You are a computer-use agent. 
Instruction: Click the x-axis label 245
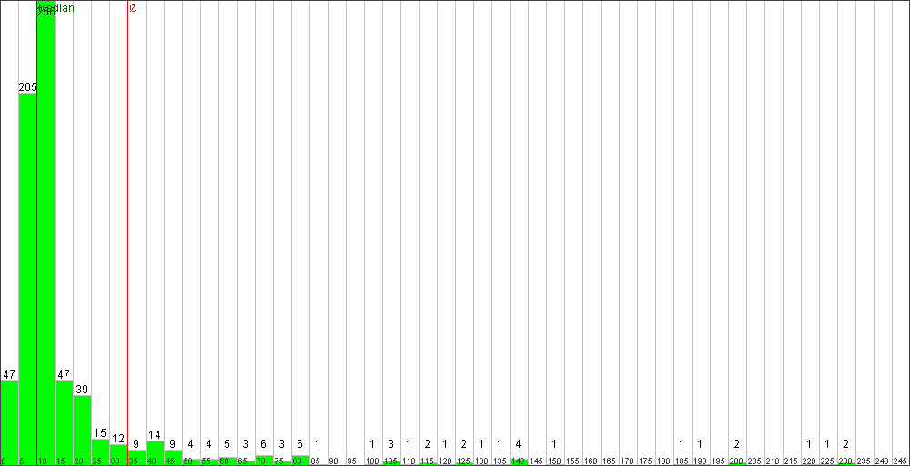(900, 461)
